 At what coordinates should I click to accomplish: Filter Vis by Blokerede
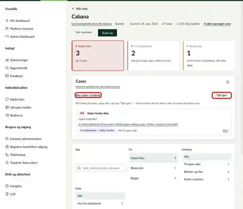(153, 168)
